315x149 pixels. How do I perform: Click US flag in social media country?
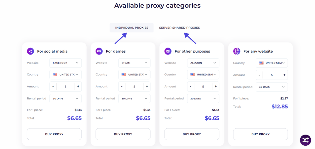click(55, 74)
